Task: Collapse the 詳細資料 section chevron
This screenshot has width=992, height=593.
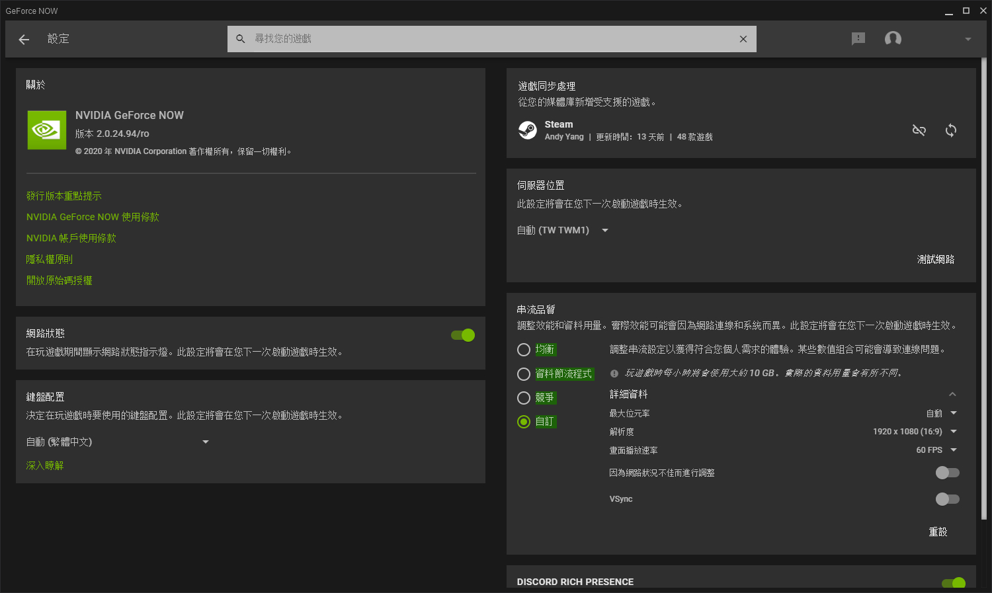Action: 953,394
